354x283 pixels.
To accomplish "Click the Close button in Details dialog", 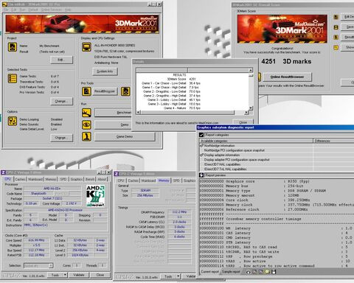I will point(243,122).
